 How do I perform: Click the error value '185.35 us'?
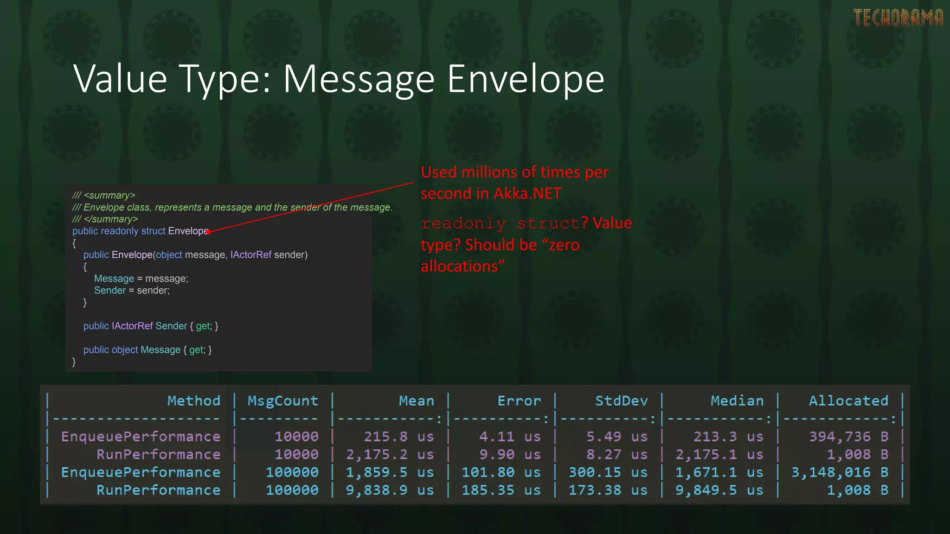[501, 490]
